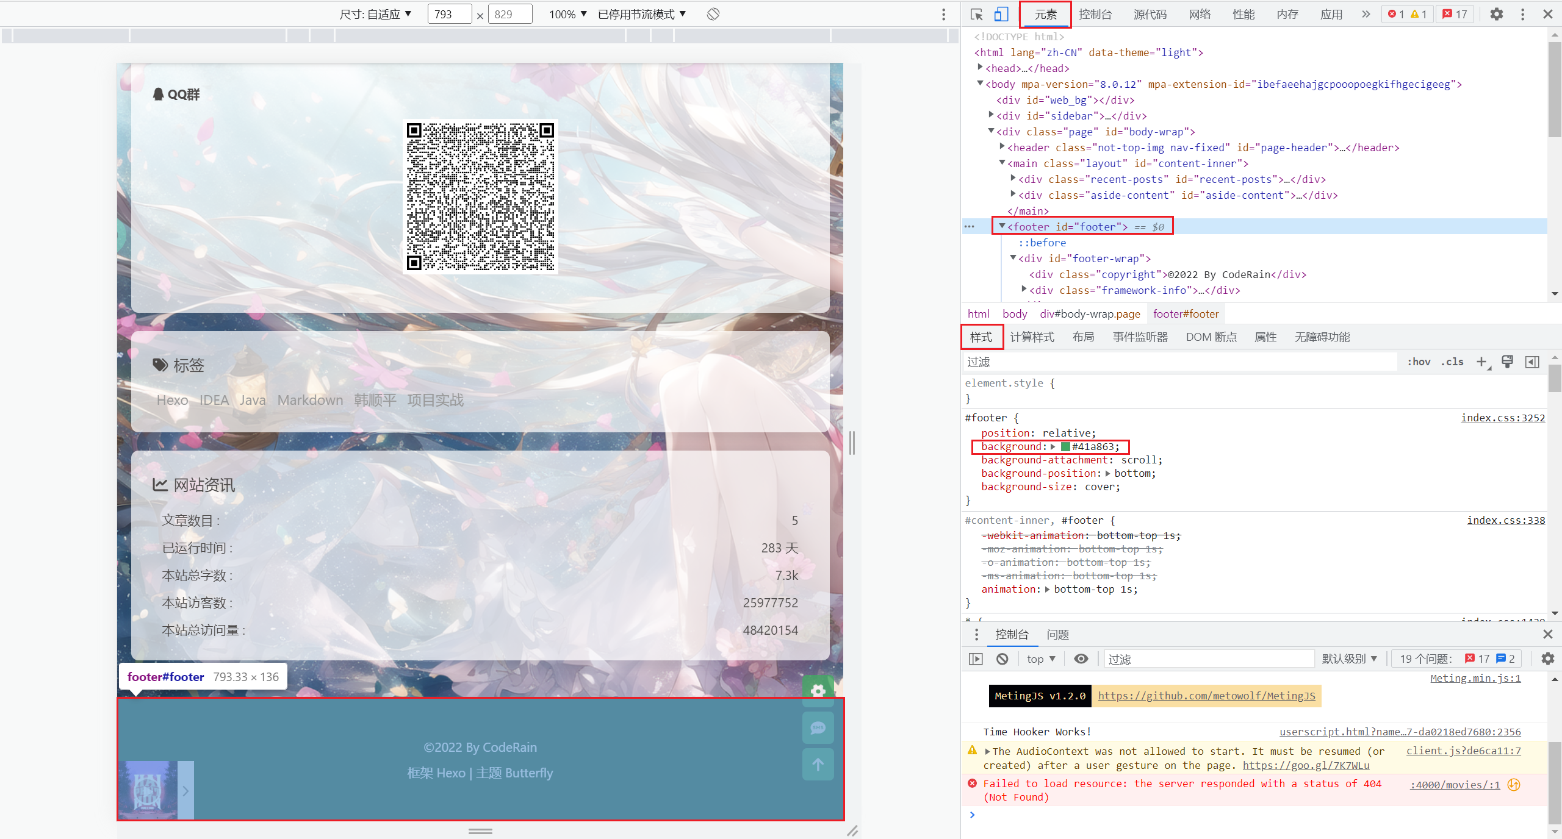The height and width of the screenshot is (839, 1562).
Task: Open the default log level dropdown
Action: [1349, 659]
